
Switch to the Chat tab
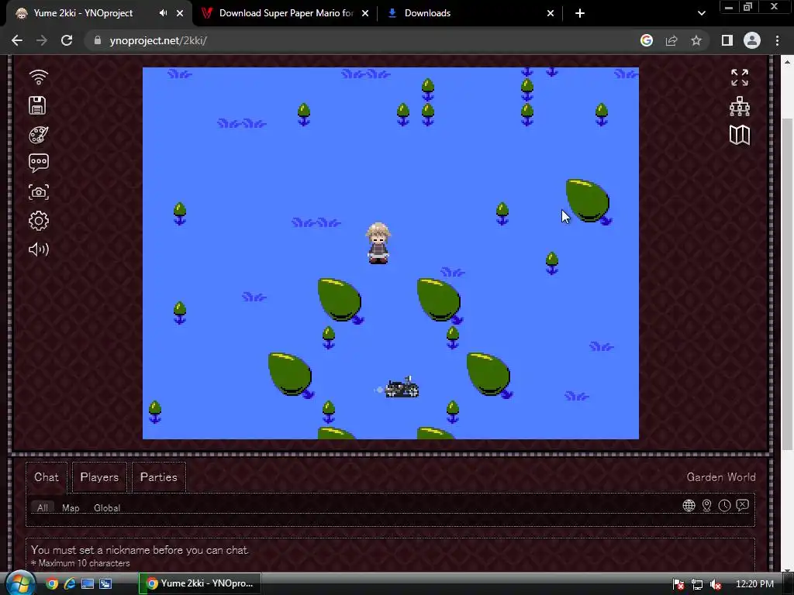[x=46, y=477]
